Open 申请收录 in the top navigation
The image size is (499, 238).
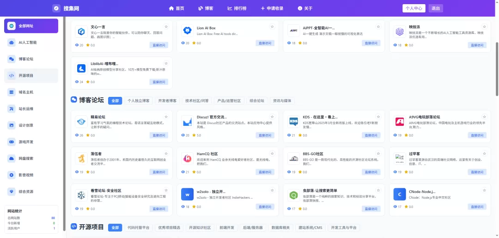pos(272,8)
